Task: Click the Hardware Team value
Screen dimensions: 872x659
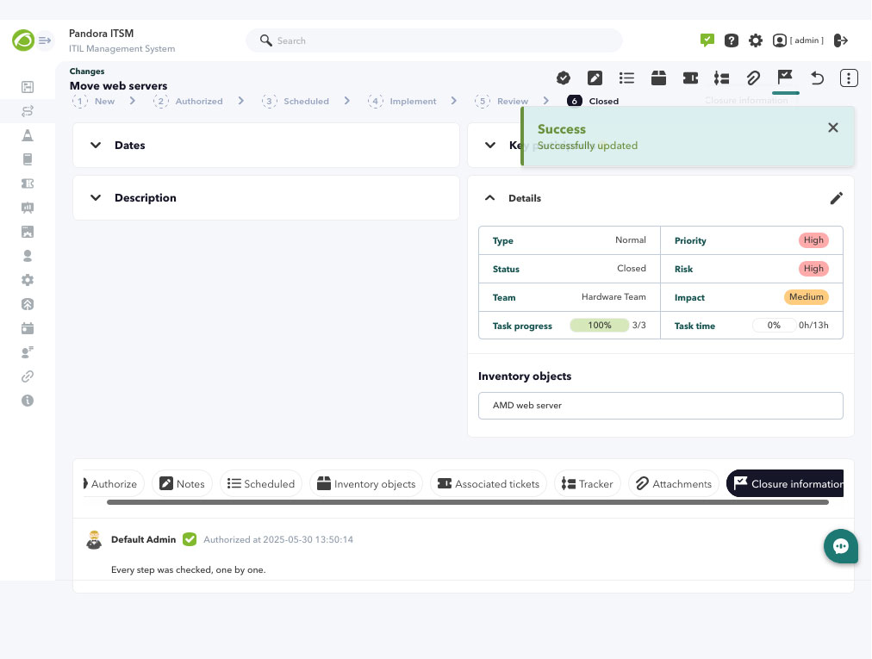Action: [x=614, y=297]
